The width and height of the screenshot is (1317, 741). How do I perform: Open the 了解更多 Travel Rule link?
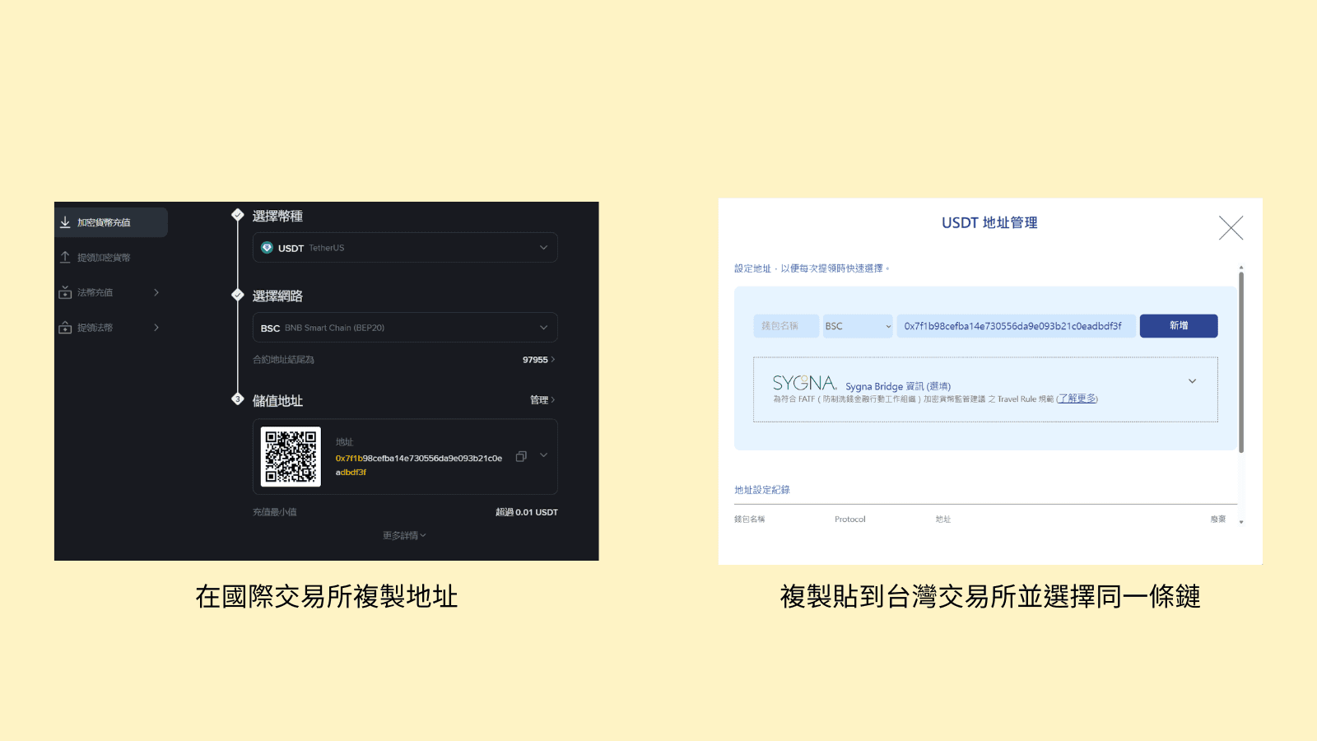(x=1077, y=398)
